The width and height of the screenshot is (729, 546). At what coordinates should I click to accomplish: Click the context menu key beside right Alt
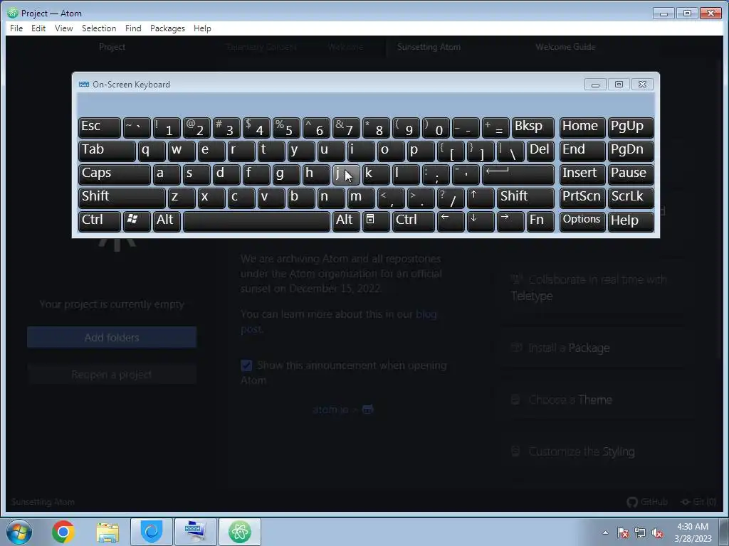point(376,221)
